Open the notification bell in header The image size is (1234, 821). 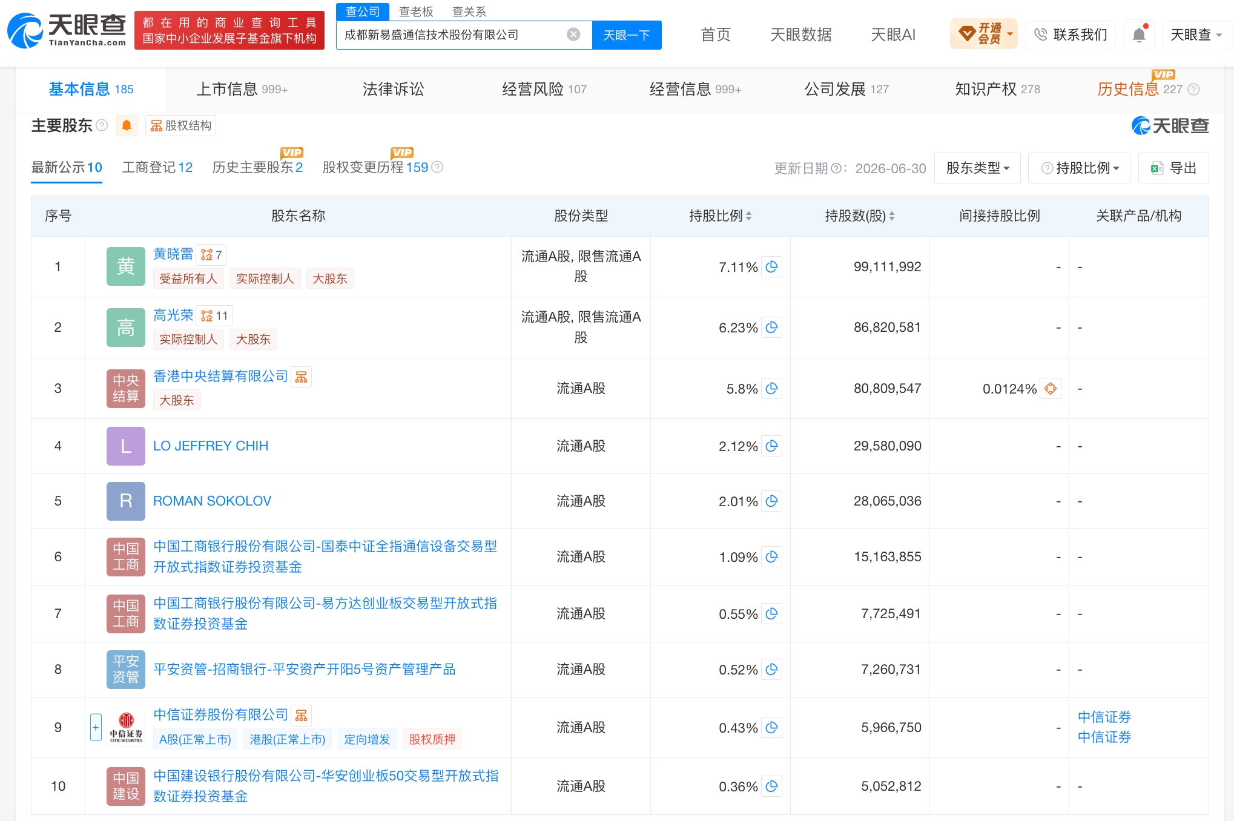tap(1139, 35)
